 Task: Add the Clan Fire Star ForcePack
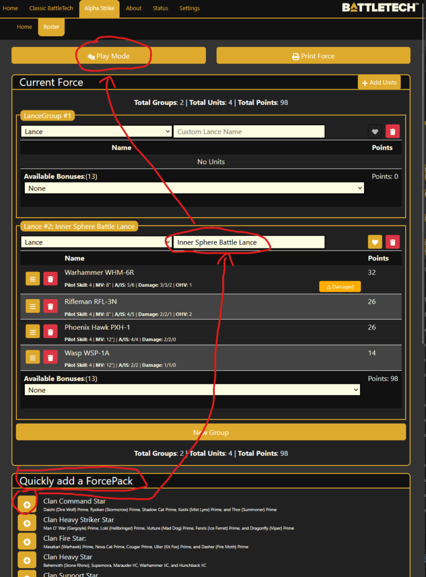(27, 542)
